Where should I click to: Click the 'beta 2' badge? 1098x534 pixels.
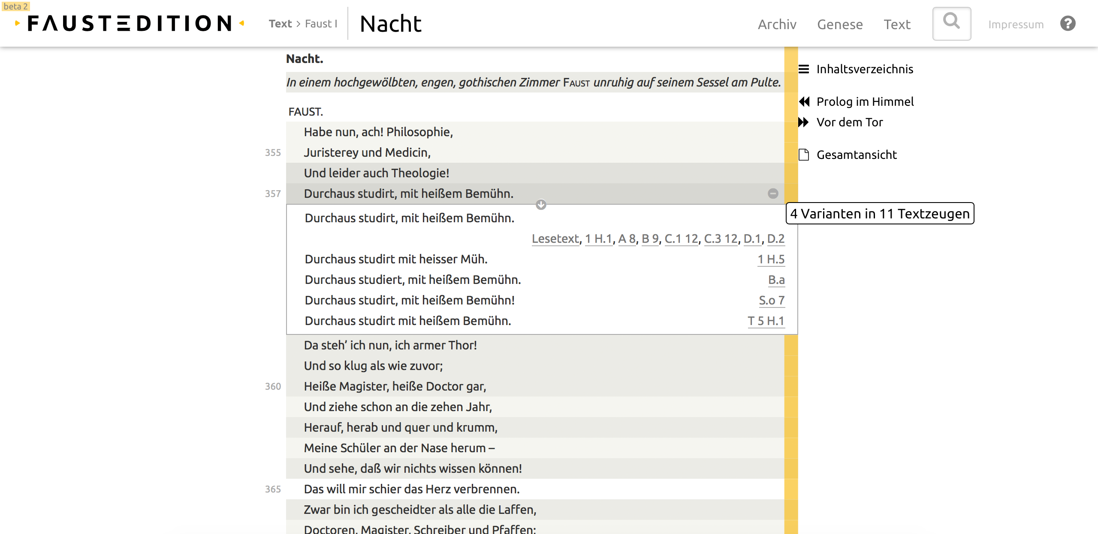[x=15, y=6]
